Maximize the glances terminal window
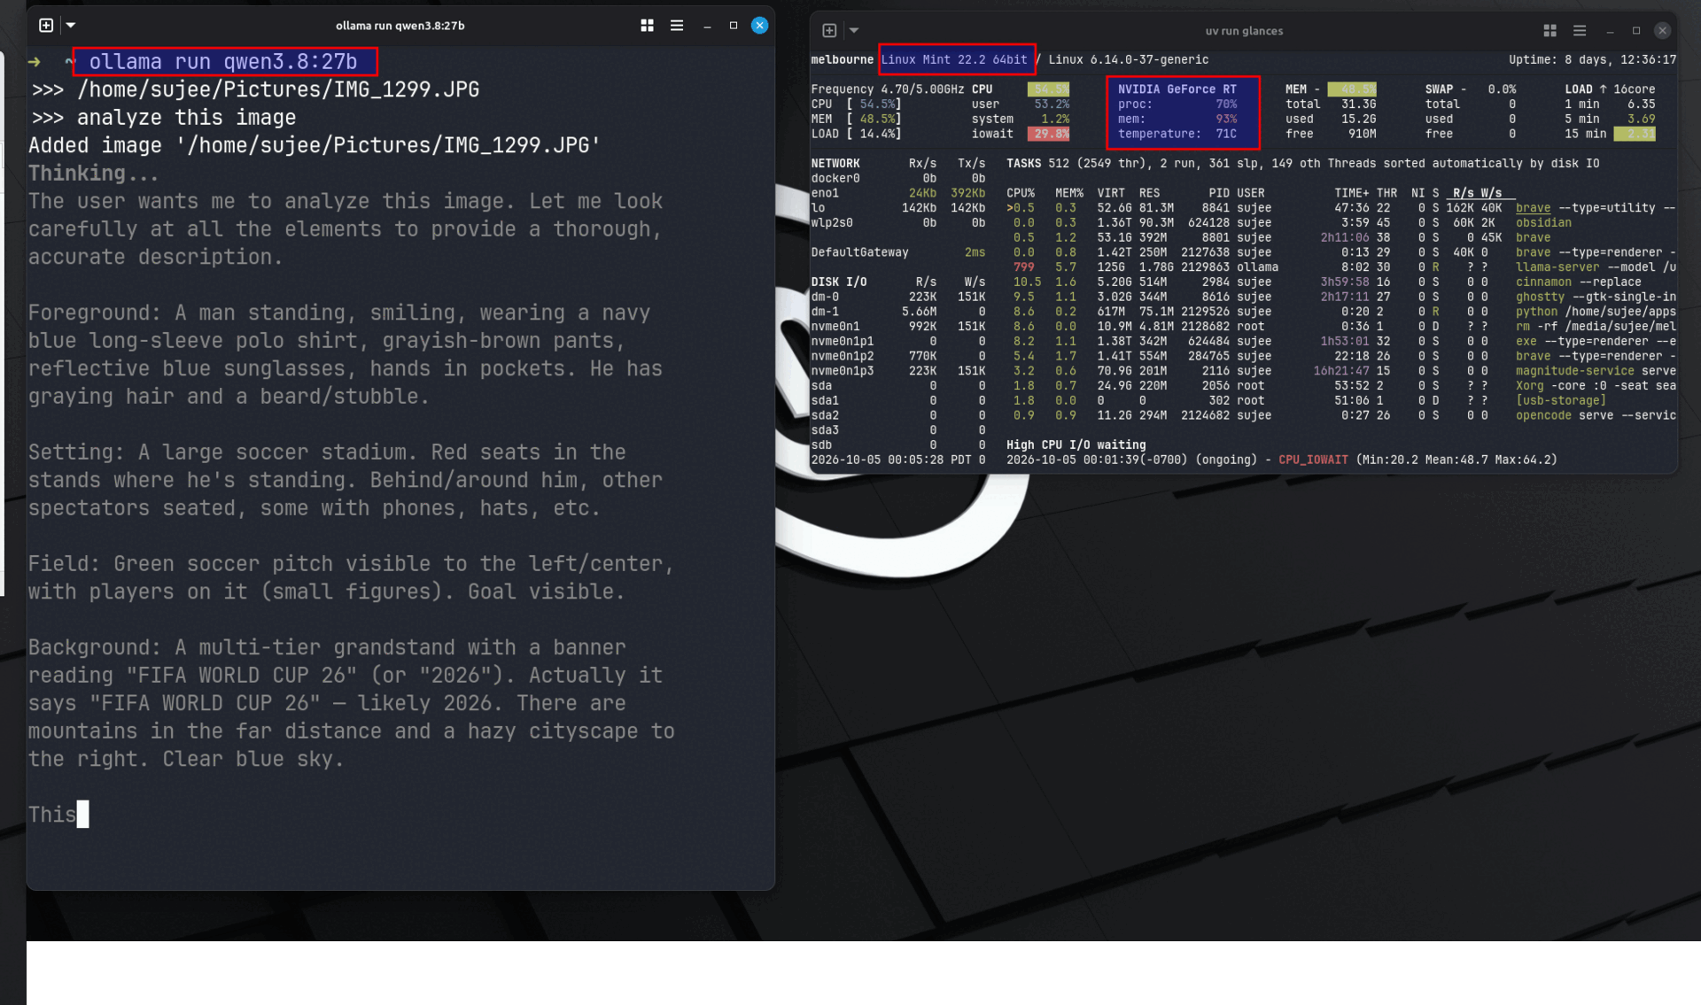 [1636, 31]
